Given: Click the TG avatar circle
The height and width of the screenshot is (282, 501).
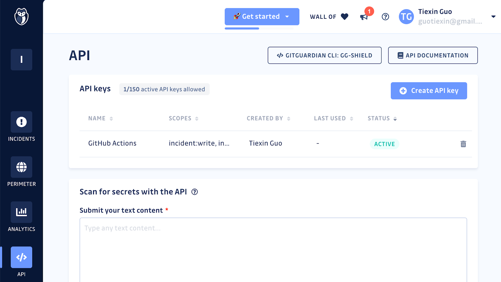Looking at the screenshot, I should tap(406, 17).
